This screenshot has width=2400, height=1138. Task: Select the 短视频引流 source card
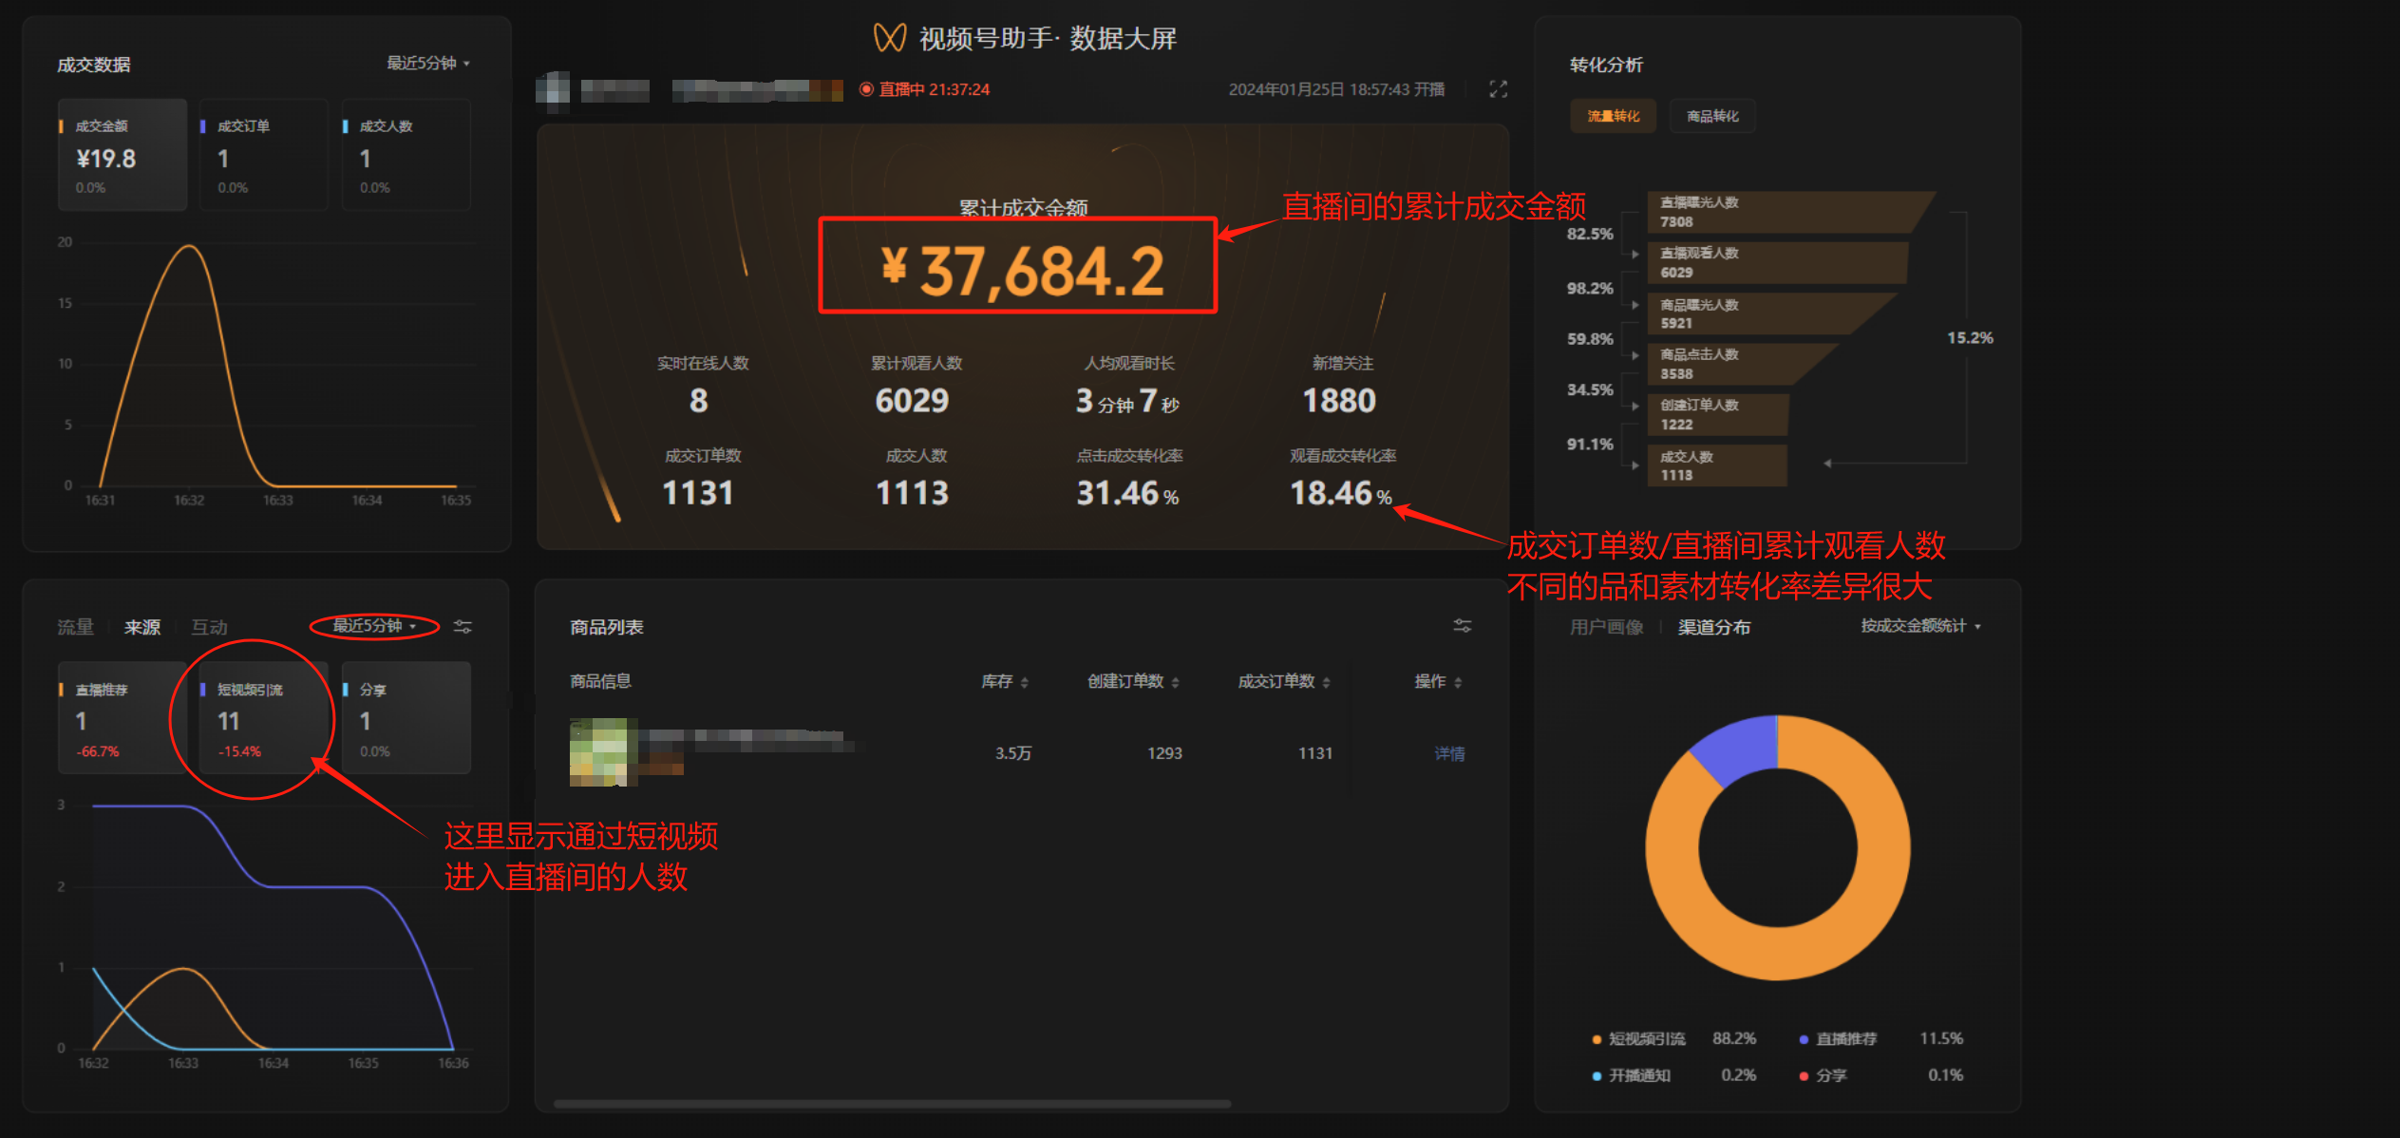(264, 718)
